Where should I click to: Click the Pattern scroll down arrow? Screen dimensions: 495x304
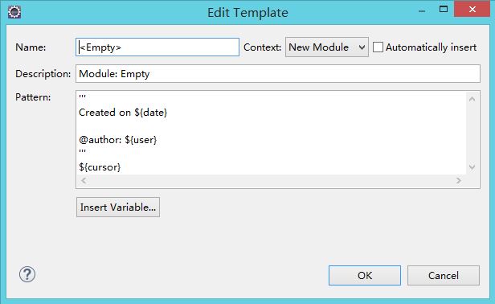coord(472,167)
